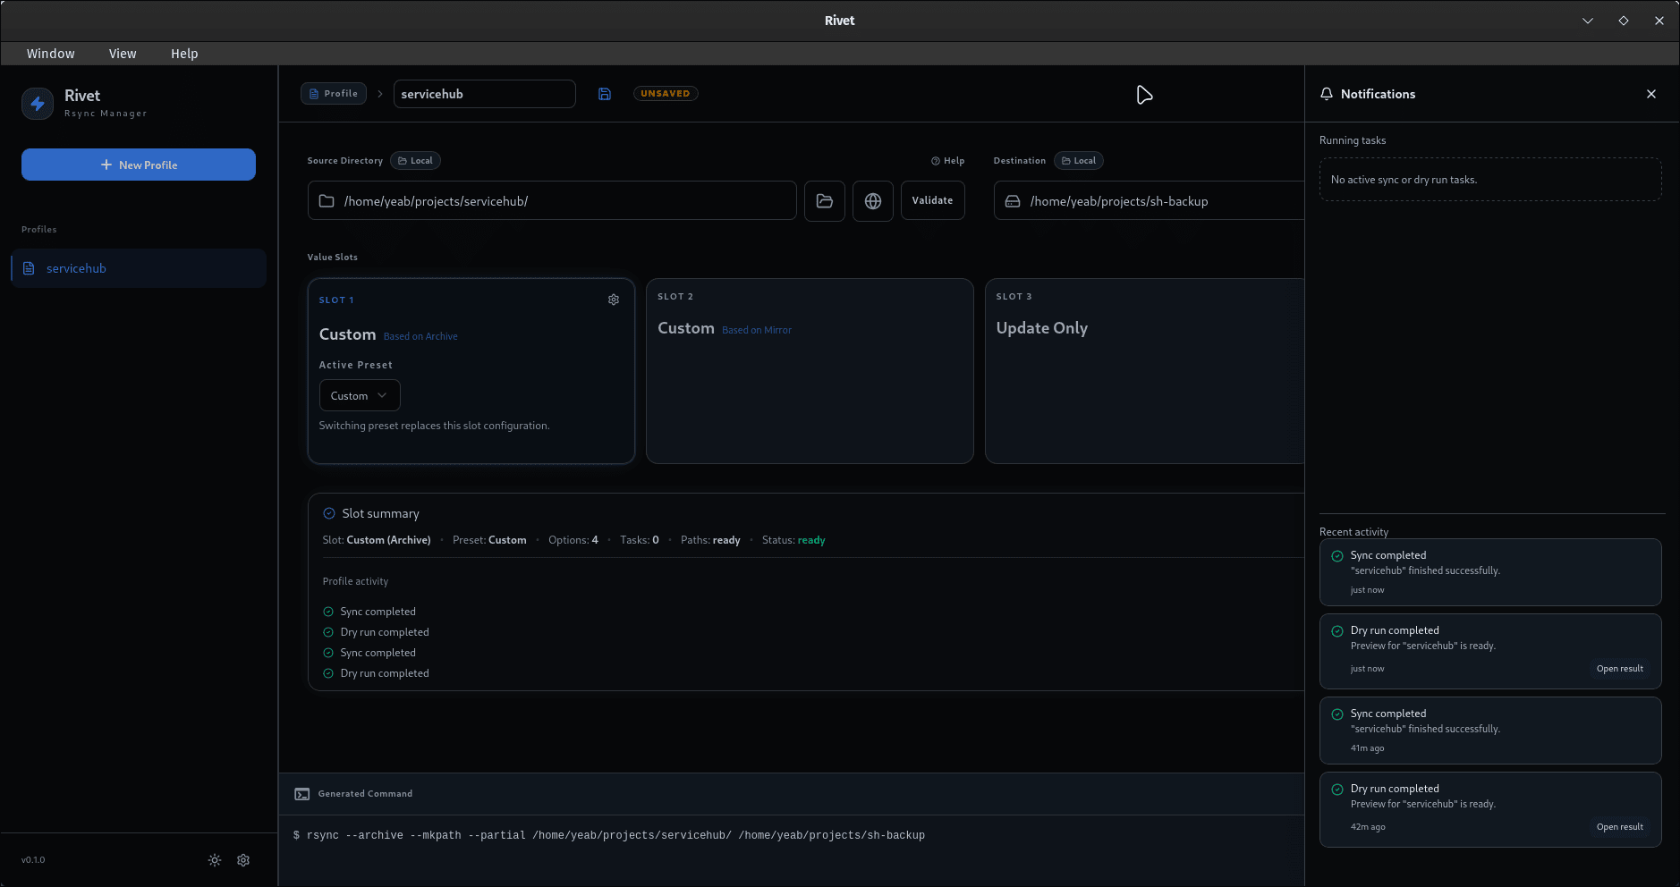The height and width of the screenshot is (887, 1680).
Task: Click the source directory path field
Action: click(552, 201)
